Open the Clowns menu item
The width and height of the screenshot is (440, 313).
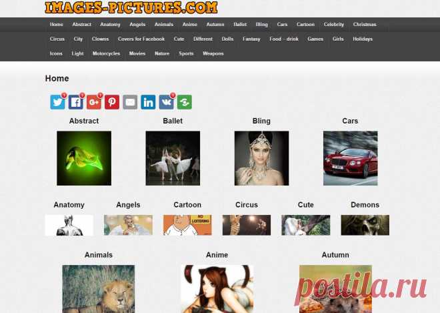coord(101,39)
